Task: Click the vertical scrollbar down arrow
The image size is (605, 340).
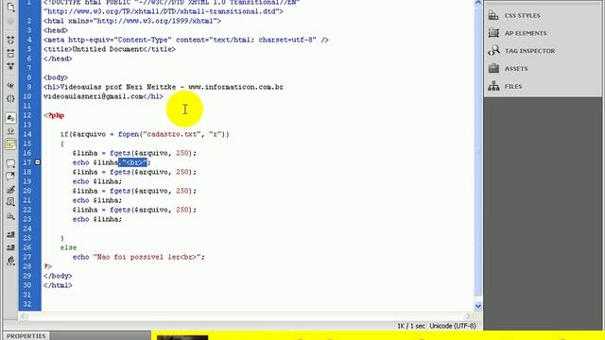Action: point(478,306)
